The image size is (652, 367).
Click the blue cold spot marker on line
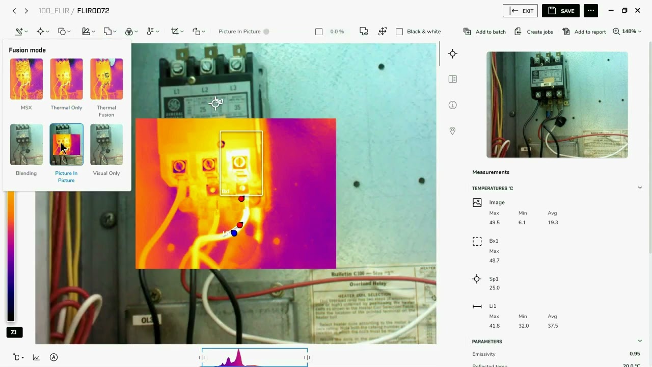click(x=234, y=233)
